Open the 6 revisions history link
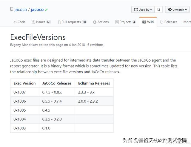This screenshot has height=147, width=191. pyautogui.click(x=95, y=45)
